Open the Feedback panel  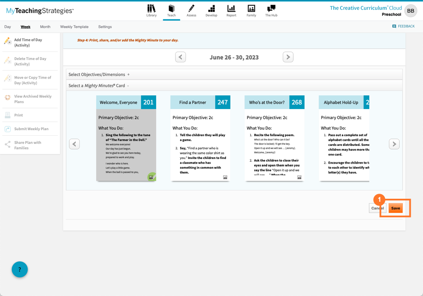[x=403, y=26]
